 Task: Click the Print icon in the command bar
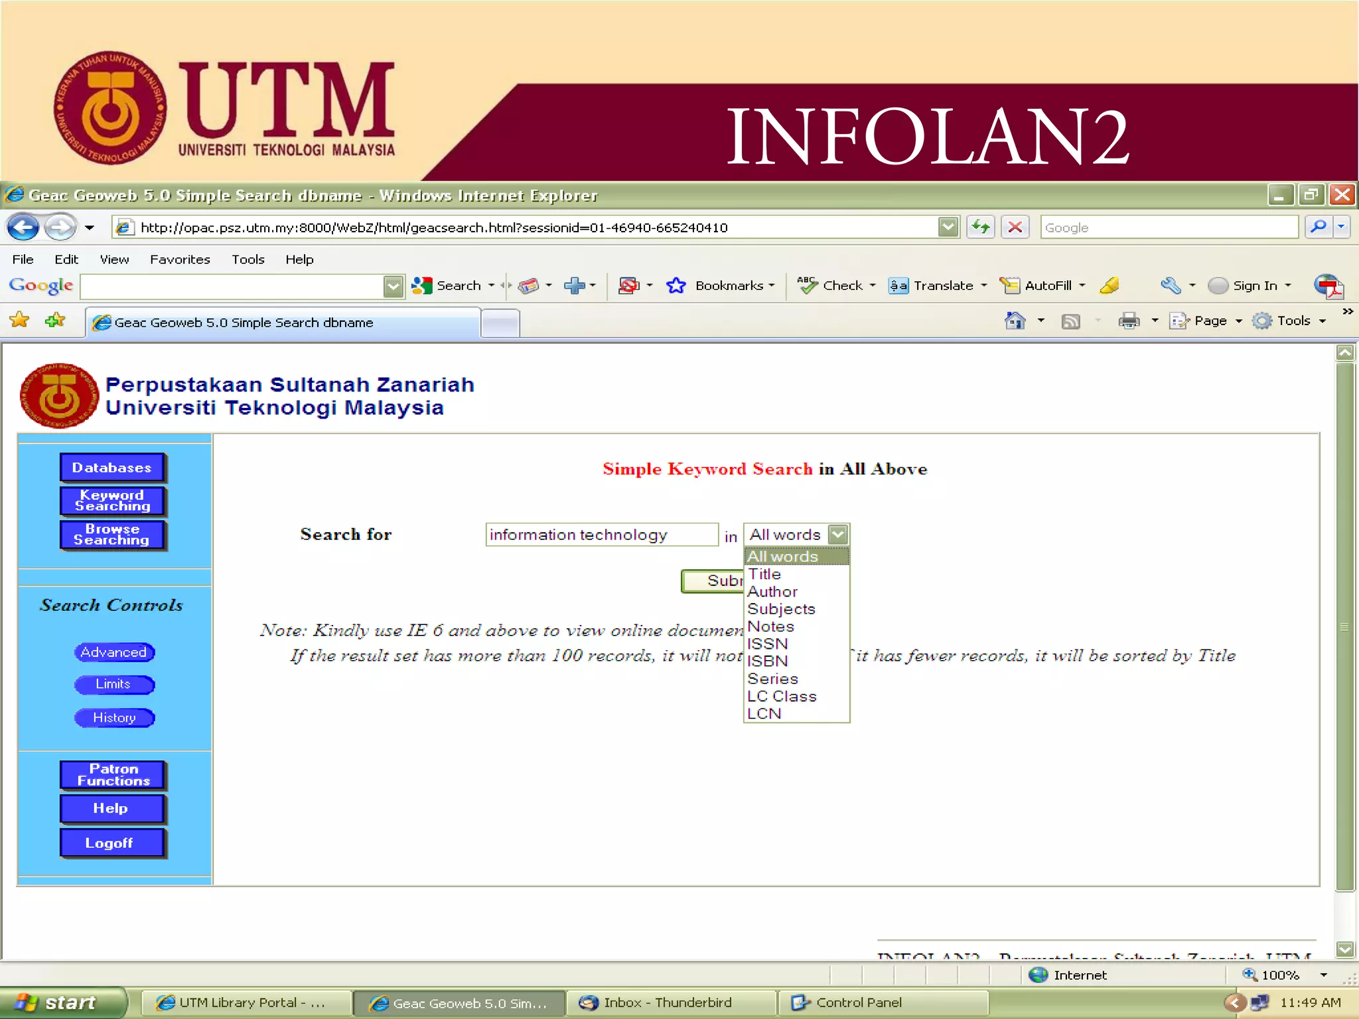coord(1129,321)
